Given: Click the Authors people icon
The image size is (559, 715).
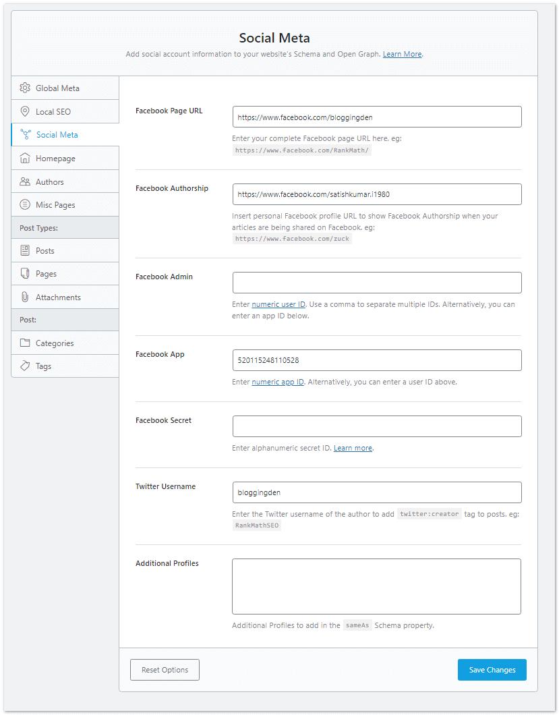Looking at the screenshot, I should point(25,182).
